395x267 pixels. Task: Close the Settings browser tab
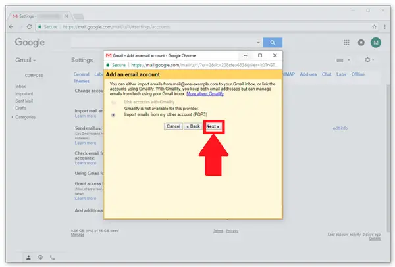(x=66, y=16)
